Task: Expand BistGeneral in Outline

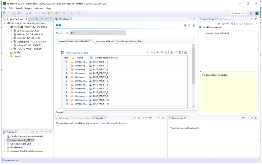Action: [x=4, y=147]
